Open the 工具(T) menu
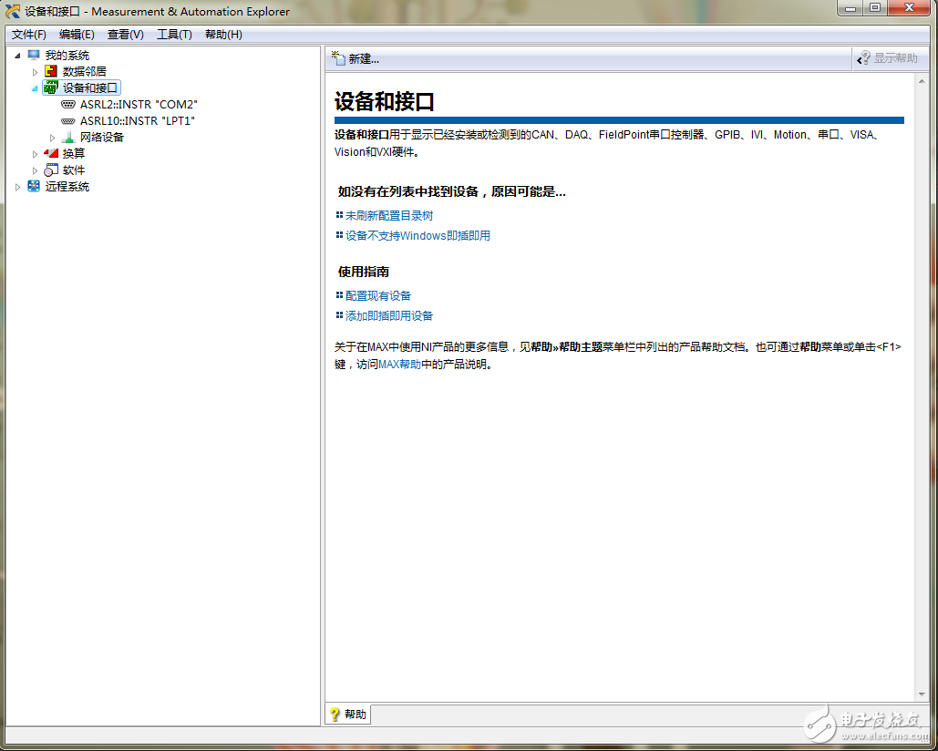The height and width of the screenshot is (751, 938). [174, 34]
